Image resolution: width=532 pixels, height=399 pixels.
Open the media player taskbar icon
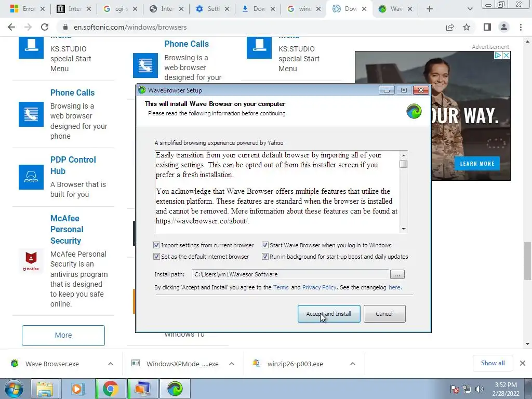click(x=77, y=389)
